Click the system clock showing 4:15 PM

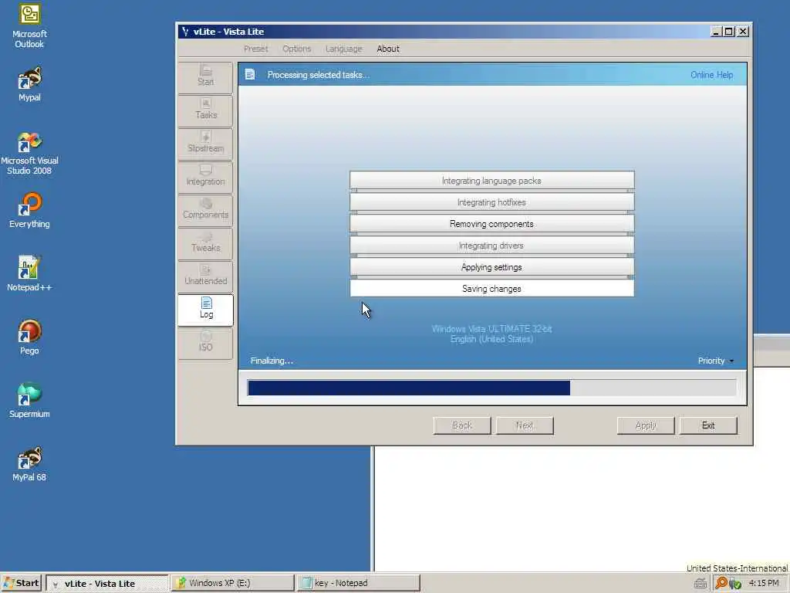pyautogui.click(x=764, y=583)
